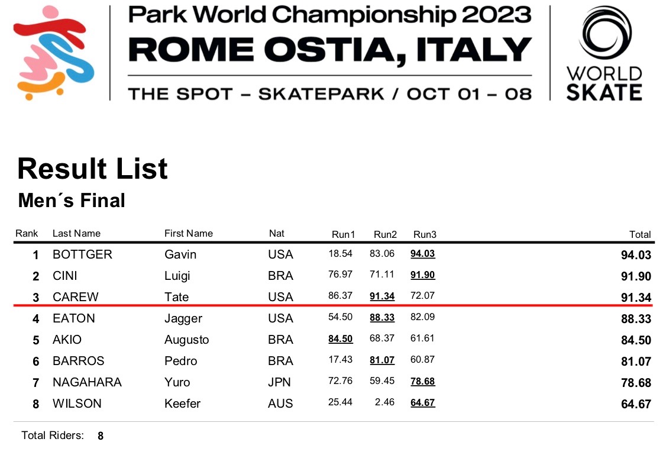Click the Run1 column header
666x471 pixels.
point(343,235)
